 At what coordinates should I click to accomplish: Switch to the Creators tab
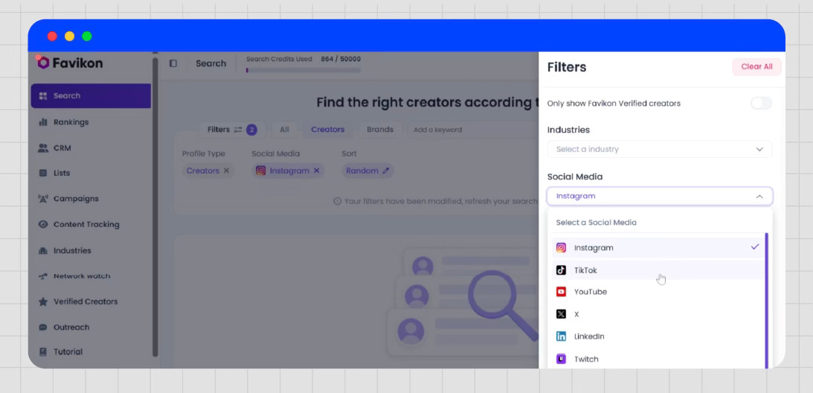328,130
